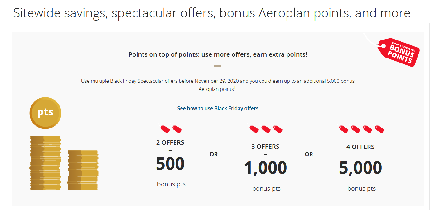The height and width of the screenshot is (210, 430).
Task: Open the See how to use Black Friday offers link
Action: 218,108
